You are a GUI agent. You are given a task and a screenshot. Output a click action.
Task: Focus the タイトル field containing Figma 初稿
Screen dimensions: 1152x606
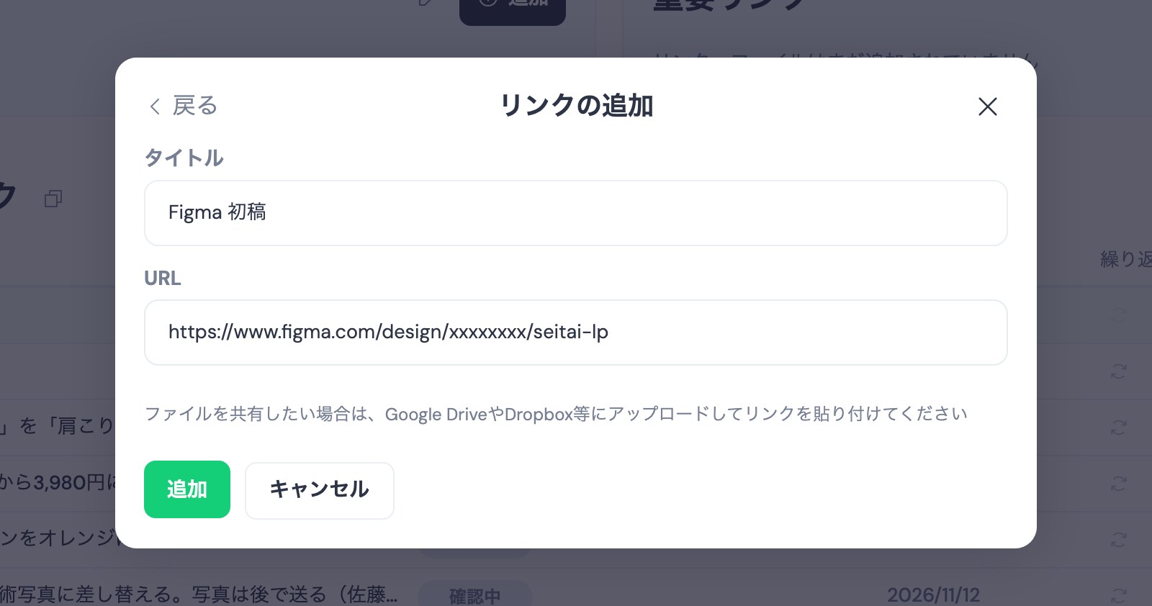coord(575,213)
